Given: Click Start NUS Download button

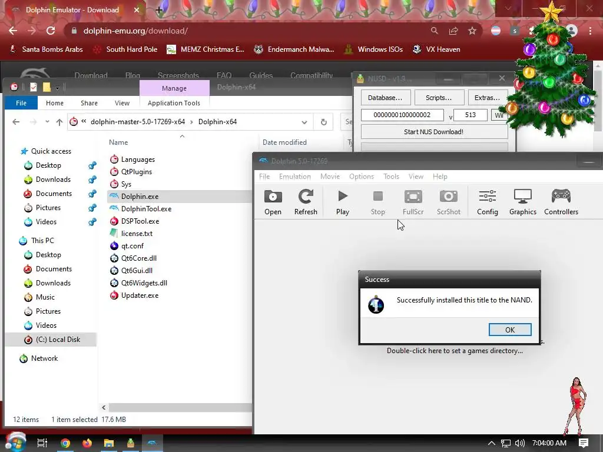Looking at the screenshot, I should pos(434,132).
